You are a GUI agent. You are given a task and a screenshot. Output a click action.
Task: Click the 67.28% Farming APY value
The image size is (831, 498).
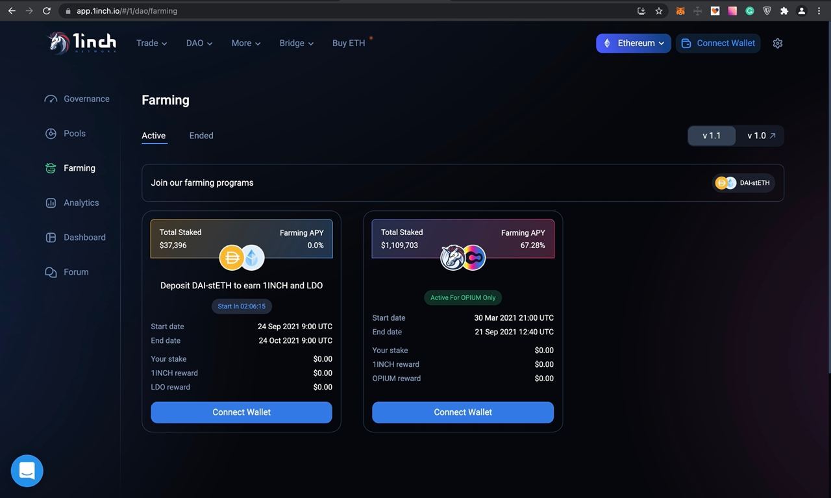tap(533, 245)
